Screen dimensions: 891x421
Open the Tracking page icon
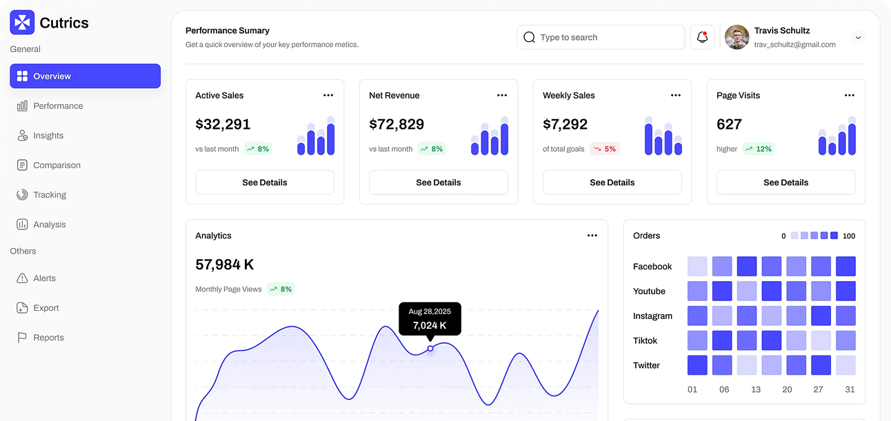click(22, 195)
